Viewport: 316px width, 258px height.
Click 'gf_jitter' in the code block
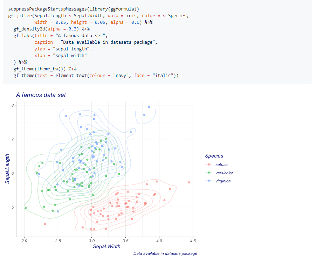[x=20, y=16]
